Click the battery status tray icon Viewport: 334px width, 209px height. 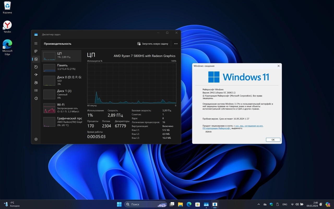point(302,204)
